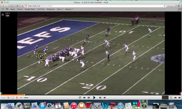Image resolution: width=182 pixels, height=109 pixels.
Task: Play the video with the center play button
Action: pos(94,98)
